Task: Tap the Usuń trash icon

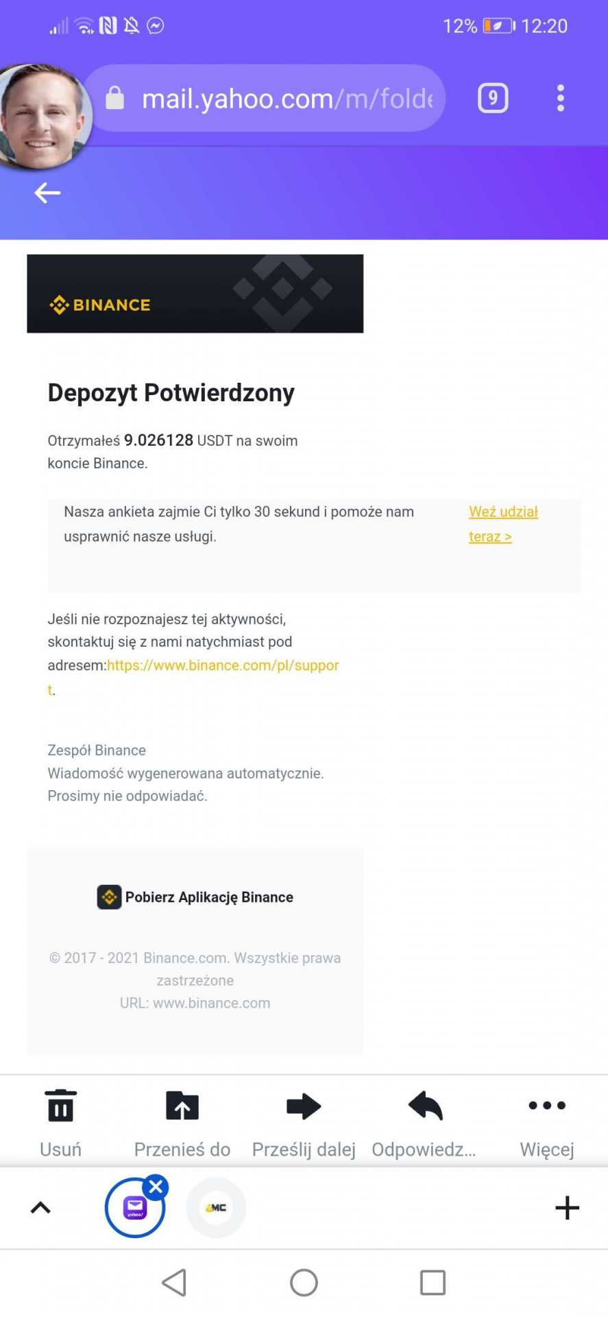Action: tap(60, 1106)
